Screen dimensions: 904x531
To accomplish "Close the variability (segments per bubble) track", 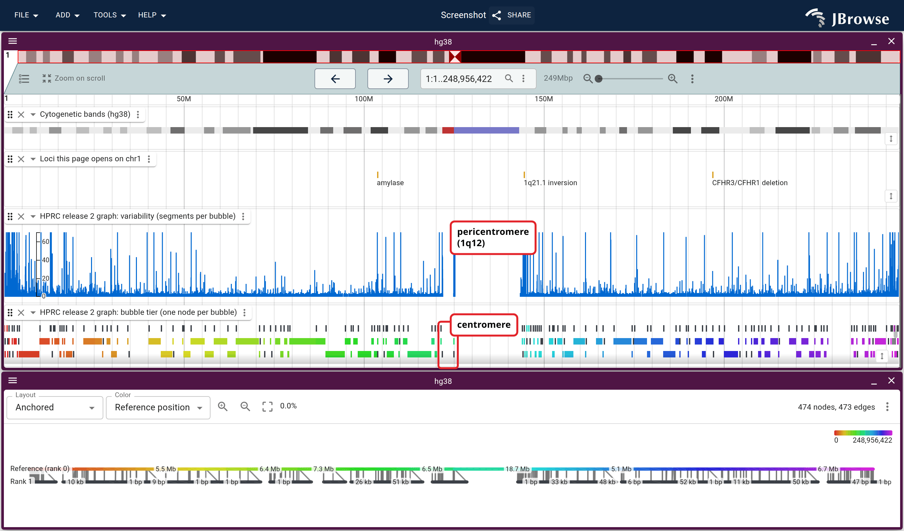I will [x=21, y=216].
